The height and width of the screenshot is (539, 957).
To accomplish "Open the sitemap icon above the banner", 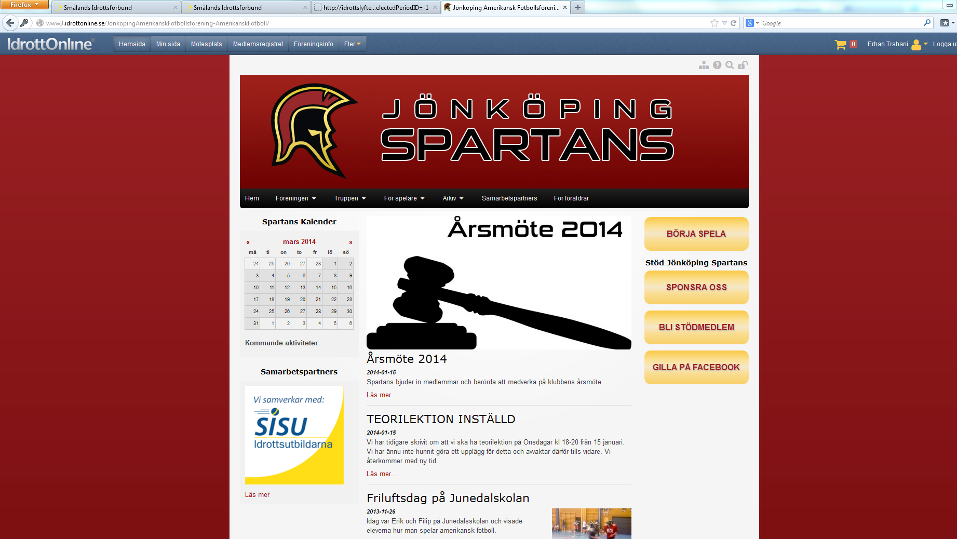I will tap(704, 65).
